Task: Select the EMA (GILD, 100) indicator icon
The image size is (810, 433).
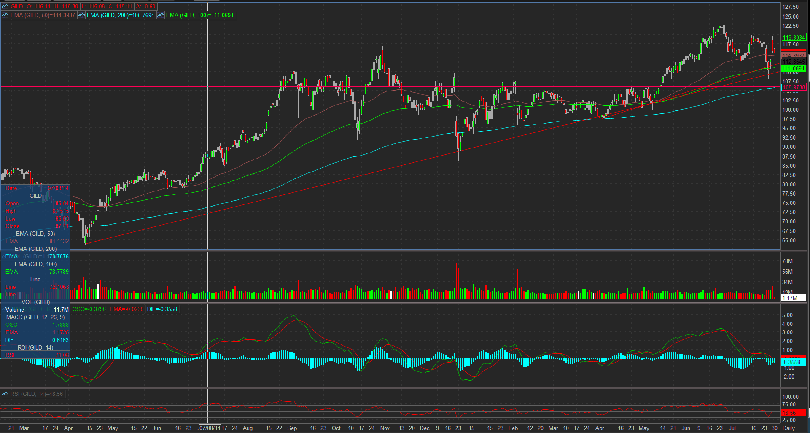Action: pos(160,15)
